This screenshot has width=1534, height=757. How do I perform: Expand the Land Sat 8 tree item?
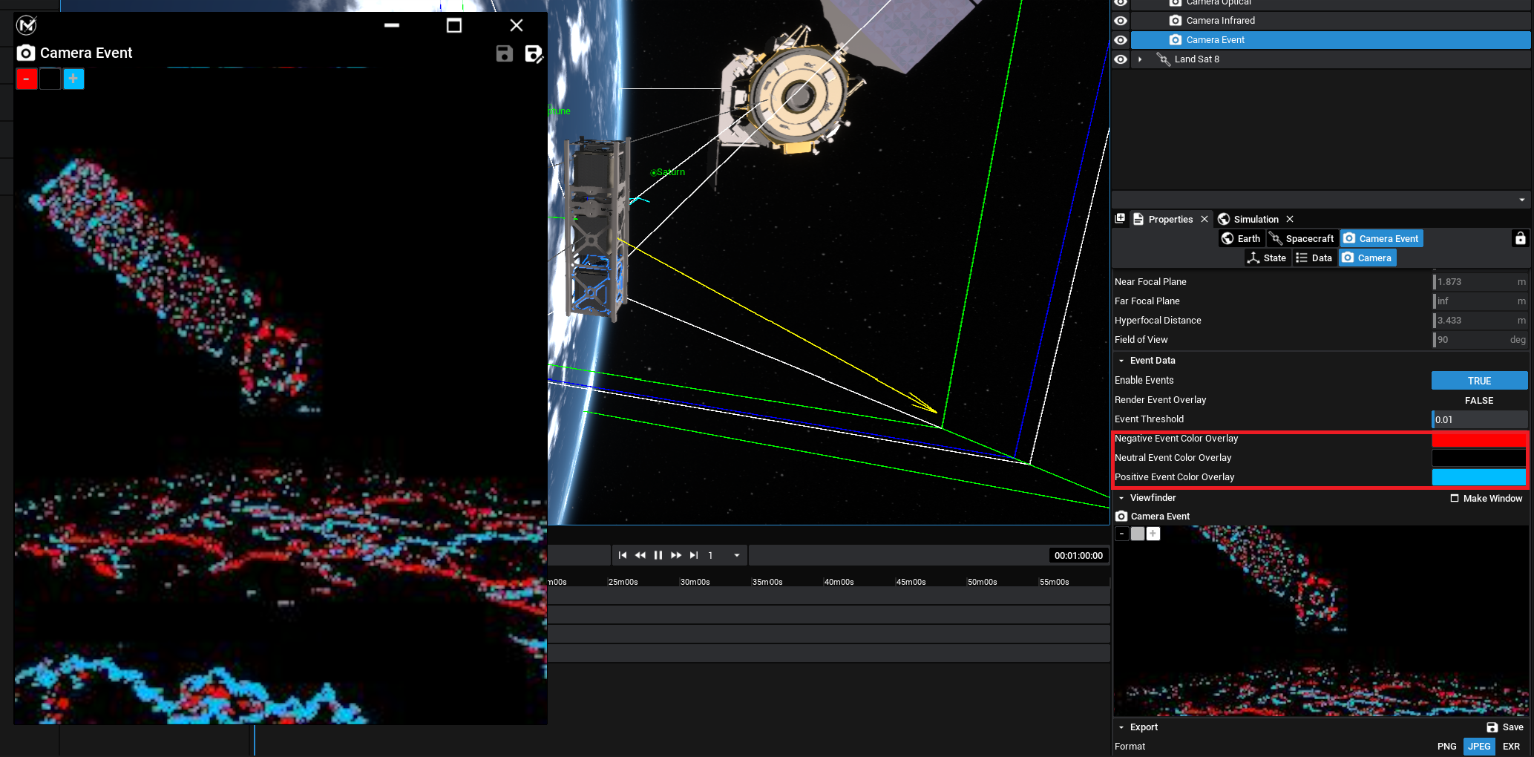(x=1140, y=59)
